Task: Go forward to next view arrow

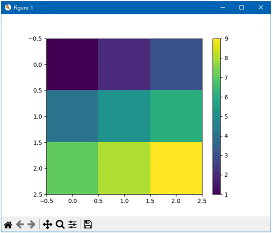Action: coord(31,224)
